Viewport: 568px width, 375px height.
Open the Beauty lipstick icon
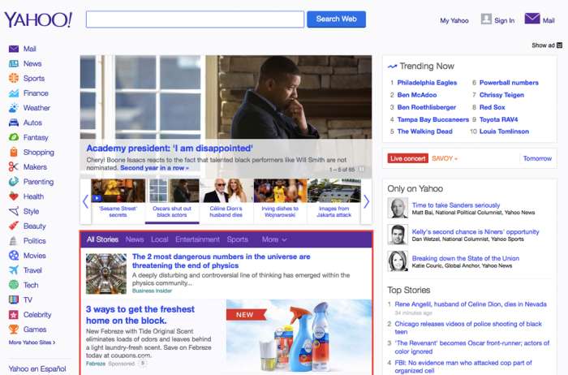(14, 226)
